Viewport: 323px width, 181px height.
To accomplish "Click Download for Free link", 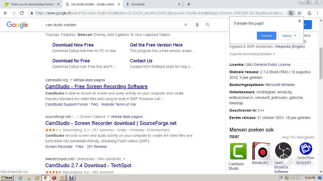I will 71,61.
